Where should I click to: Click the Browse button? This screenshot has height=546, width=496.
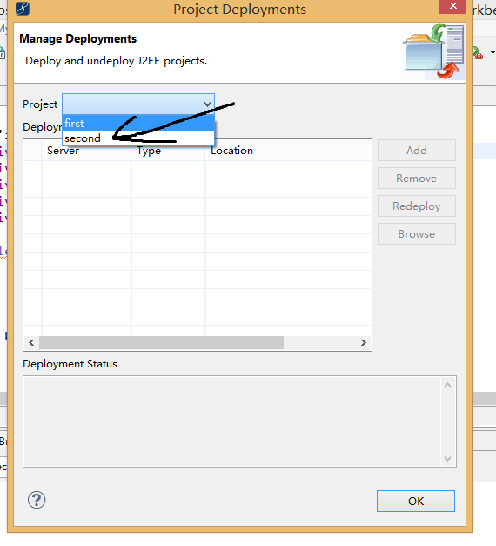click(417, 234)
